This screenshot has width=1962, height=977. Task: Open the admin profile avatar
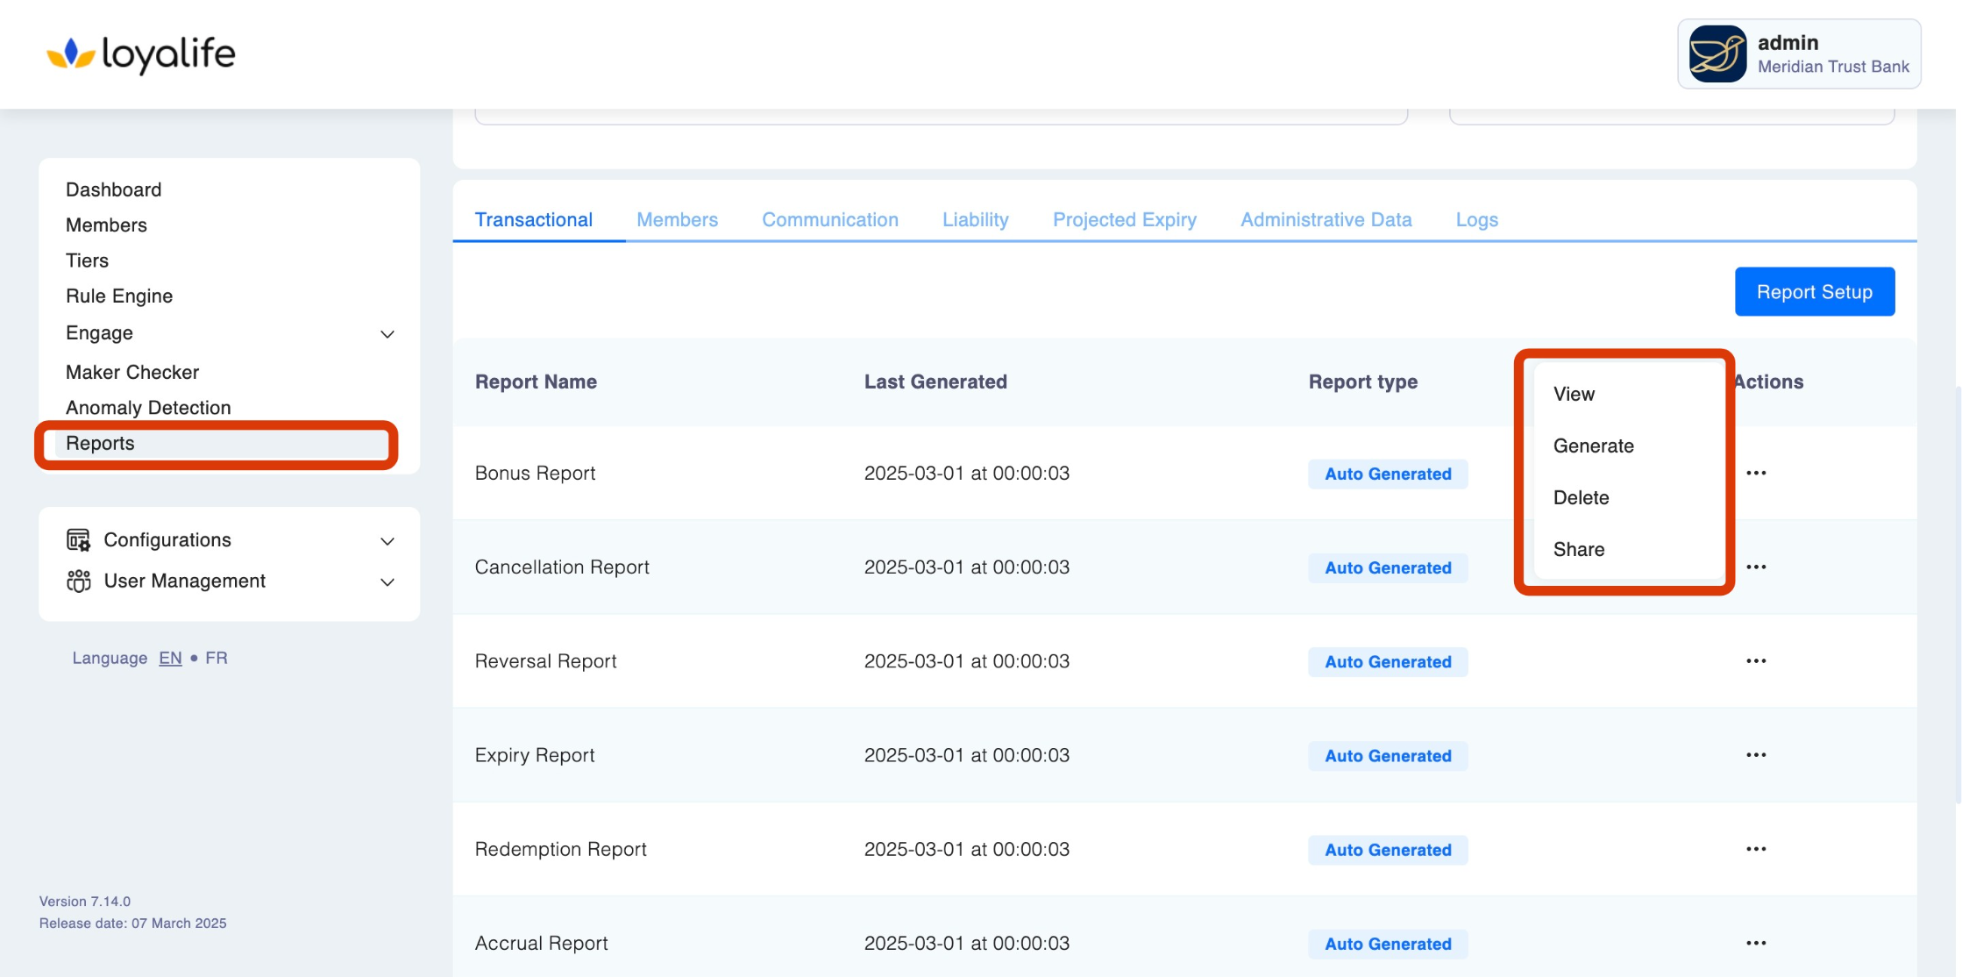(1717, 54)
